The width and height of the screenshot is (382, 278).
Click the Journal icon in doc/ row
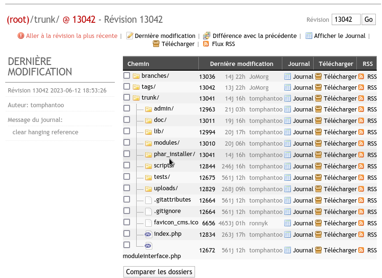point(288,120)
